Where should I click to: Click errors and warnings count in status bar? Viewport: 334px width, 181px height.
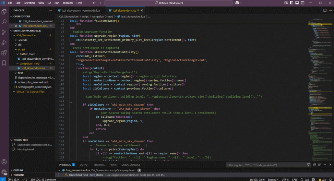click(x=13, y=179)
